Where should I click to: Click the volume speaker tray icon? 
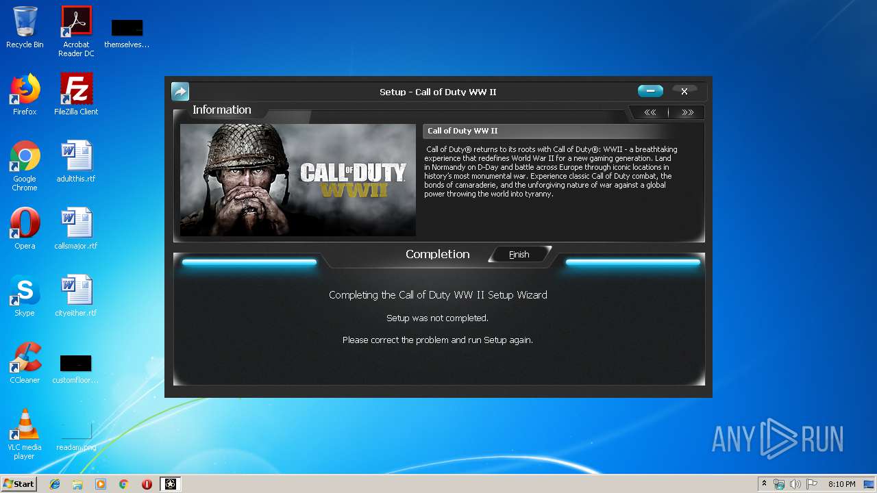(795, 484)
